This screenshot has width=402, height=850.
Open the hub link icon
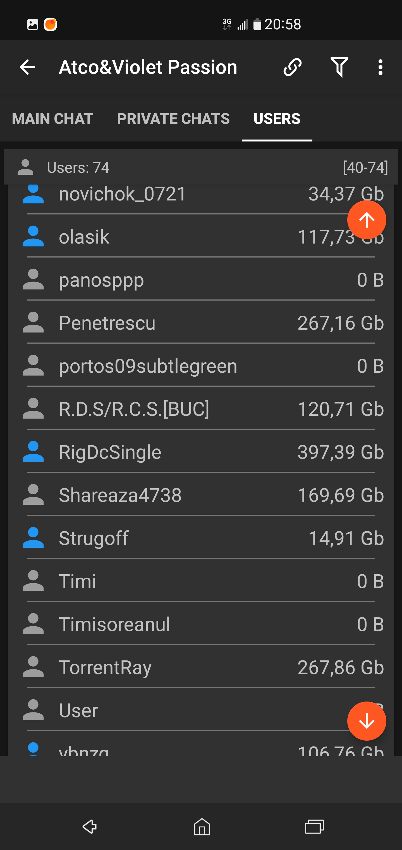tap(292, 67)
